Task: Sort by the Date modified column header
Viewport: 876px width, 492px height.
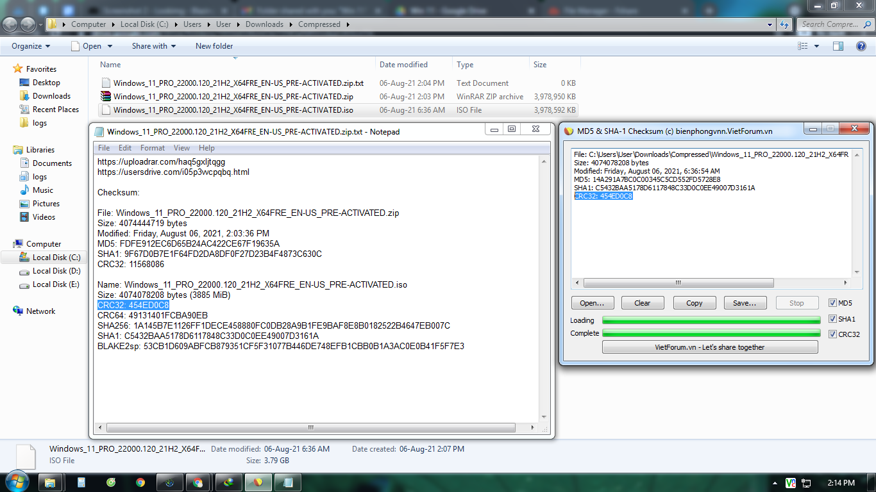Action: pyautogui.click(x=414, y=65)
